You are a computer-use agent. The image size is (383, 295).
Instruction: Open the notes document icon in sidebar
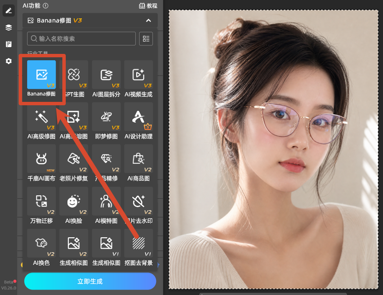[8, 44]
